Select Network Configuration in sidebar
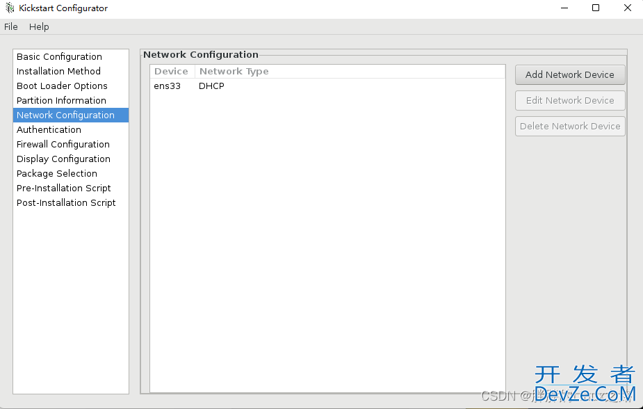Image resolution: width=643 pixels, height=409 pixels. (71, 115)
